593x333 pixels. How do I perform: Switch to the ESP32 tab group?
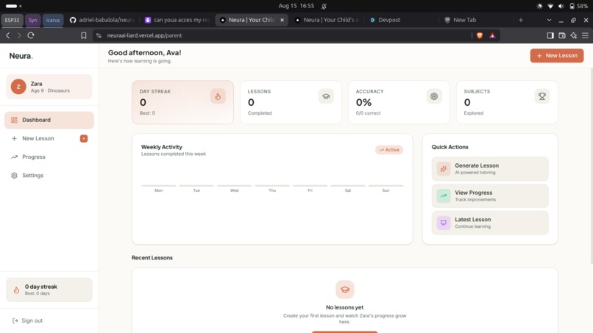(x=12, y=20)
